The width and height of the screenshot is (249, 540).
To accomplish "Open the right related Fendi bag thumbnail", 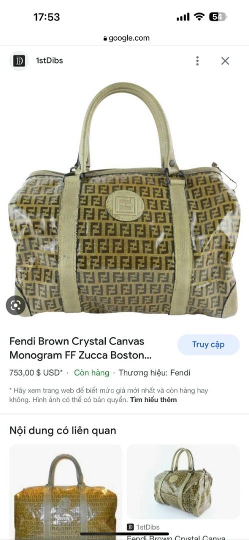I will point(183,482).
